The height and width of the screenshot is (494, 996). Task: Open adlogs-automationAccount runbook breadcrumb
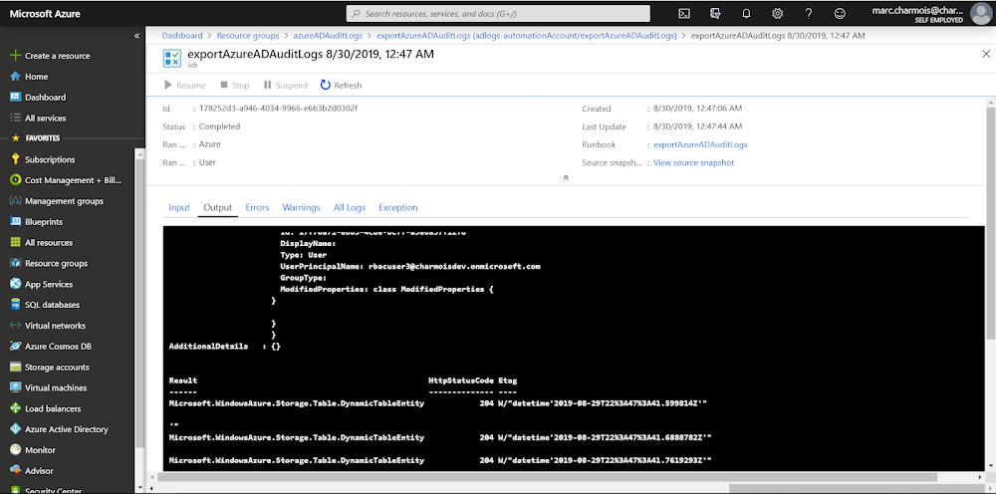tap(527, 36)
